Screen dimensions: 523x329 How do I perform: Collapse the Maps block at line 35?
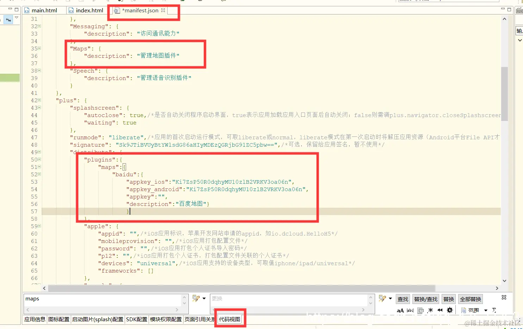[39, 48]
